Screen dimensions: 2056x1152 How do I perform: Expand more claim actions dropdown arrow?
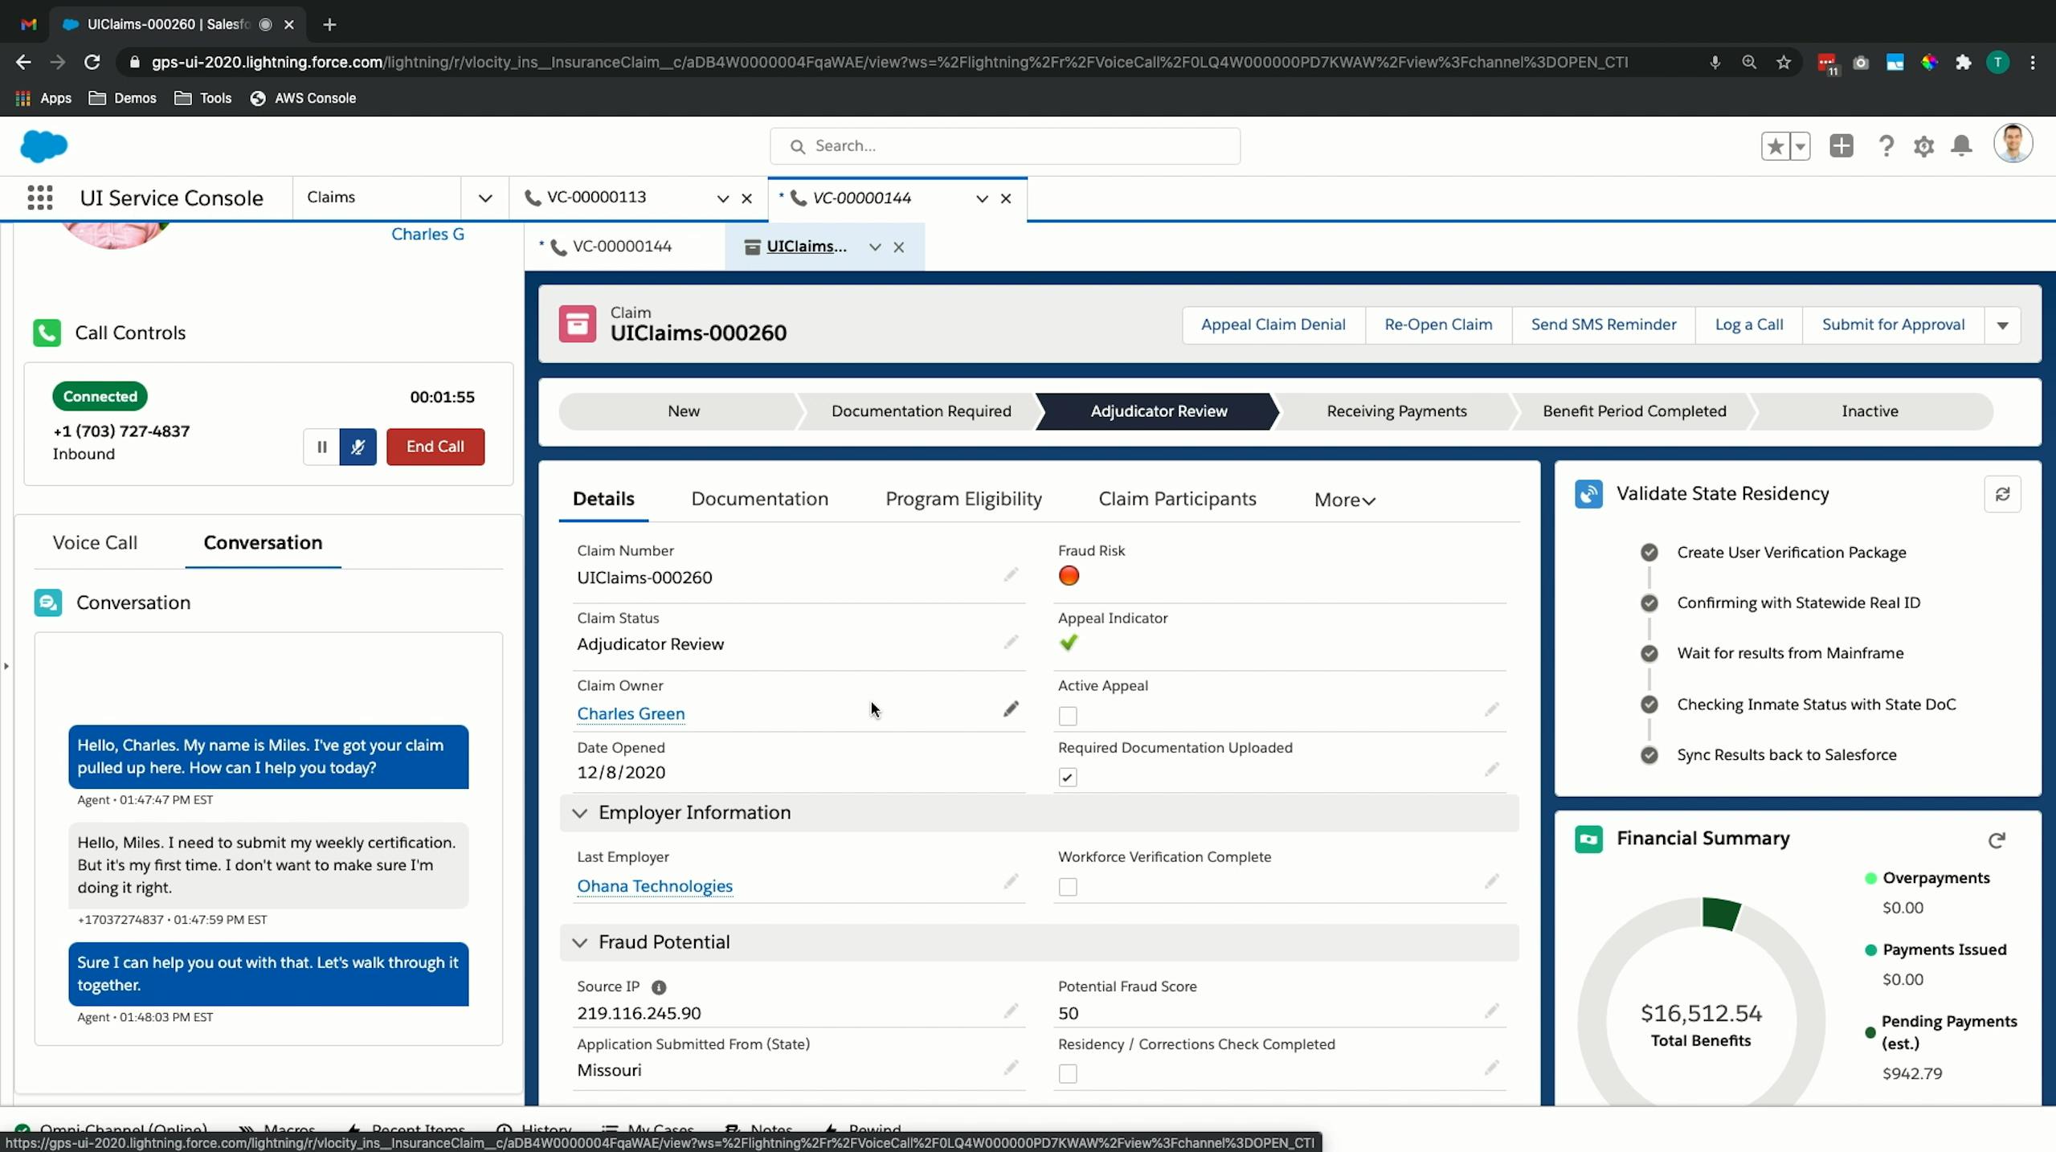tap(2002, 325)
